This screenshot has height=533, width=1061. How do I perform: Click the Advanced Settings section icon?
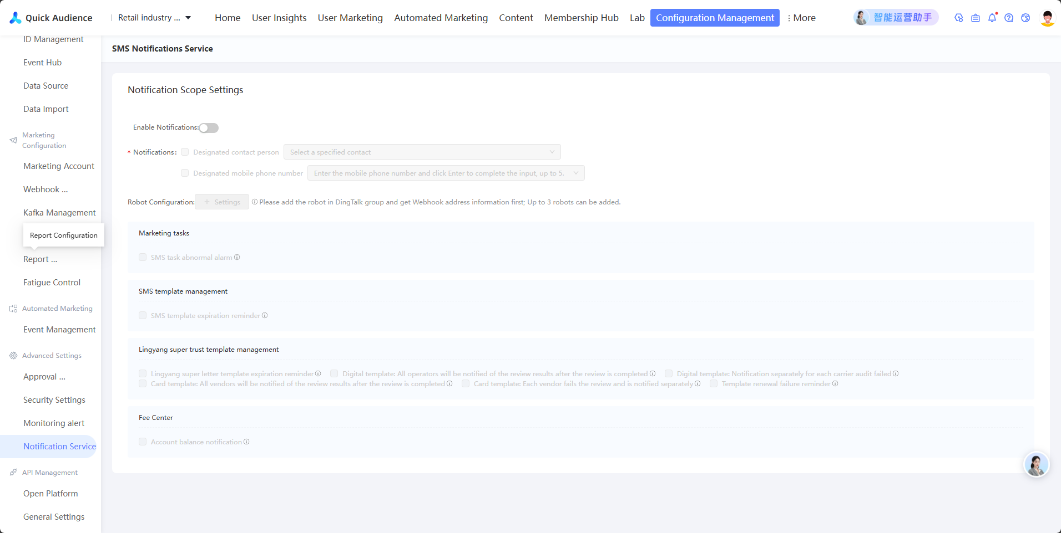coord(13,356)
